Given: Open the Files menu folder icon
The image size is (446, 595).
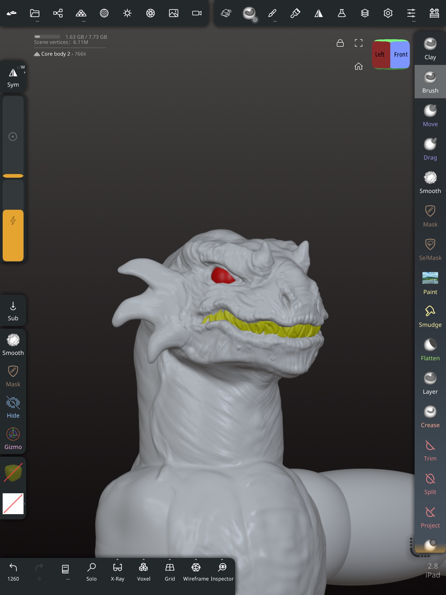Looking at the screenshot, I should [35, 13].
